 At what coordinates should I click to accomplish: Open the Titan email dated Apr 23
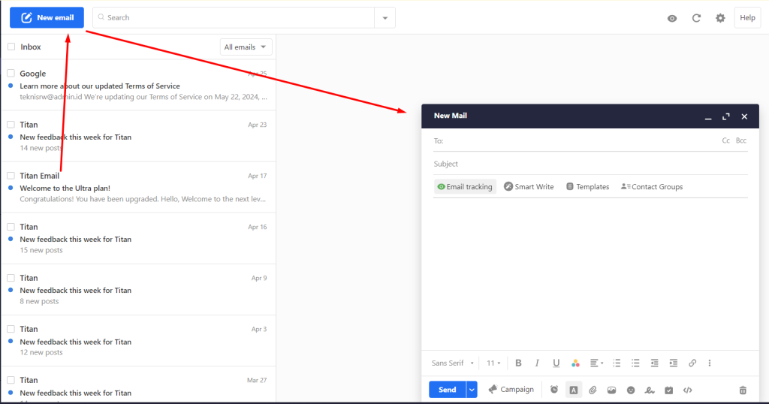[x=138, y=137]
